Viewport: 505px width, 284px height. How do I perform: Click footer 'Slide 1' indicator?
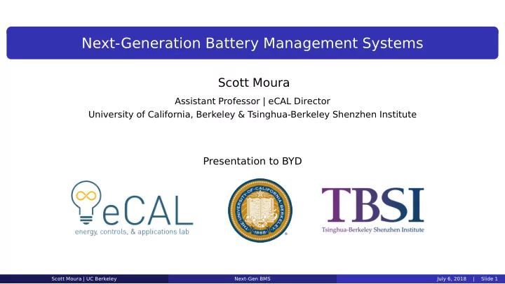(x=490, y=279)
